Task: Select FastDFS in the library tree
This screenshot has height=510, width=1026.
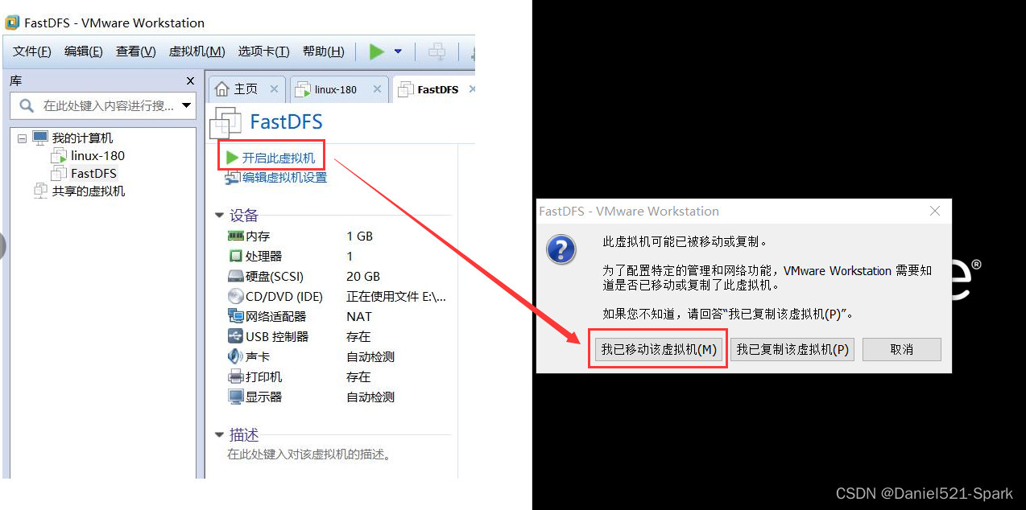Action: pyautogui.click(x=93, y=174)
